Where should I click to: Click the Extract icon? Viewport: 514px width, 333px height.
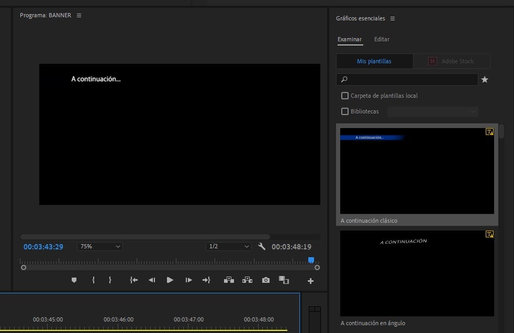247,280
